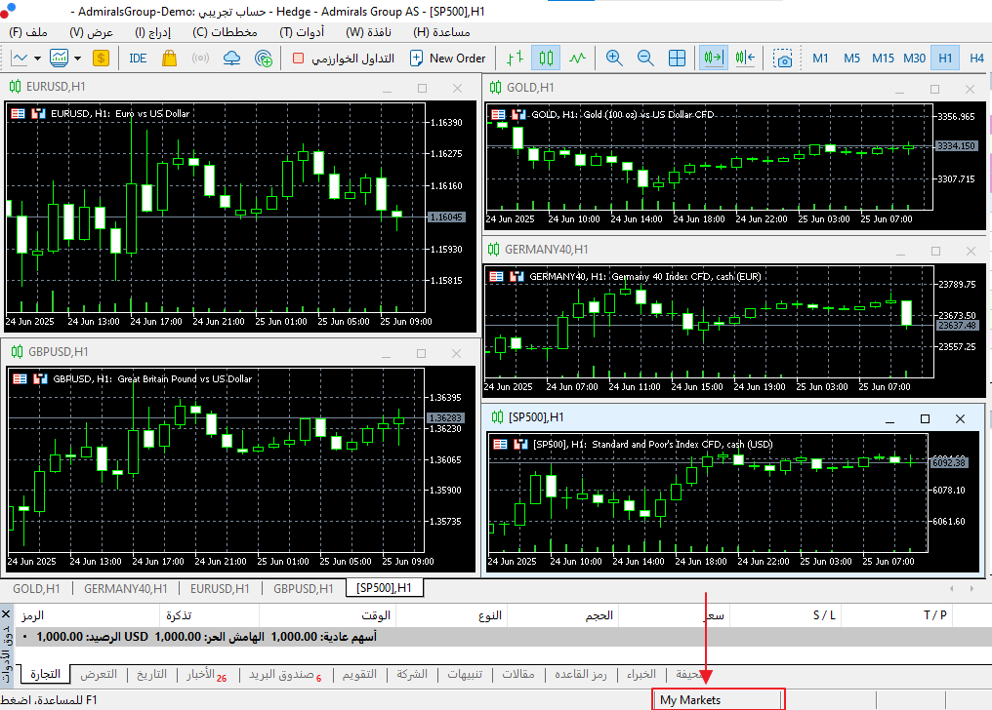Switch to GOLD,H1 chart tab
This screenshot has width=992, height=710.
click(x=36, y=589)
